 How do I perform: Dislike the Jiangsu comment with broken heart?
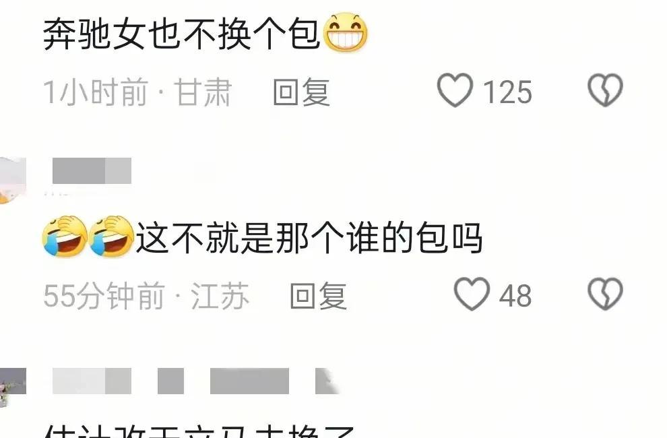click(x=605, y=294)
